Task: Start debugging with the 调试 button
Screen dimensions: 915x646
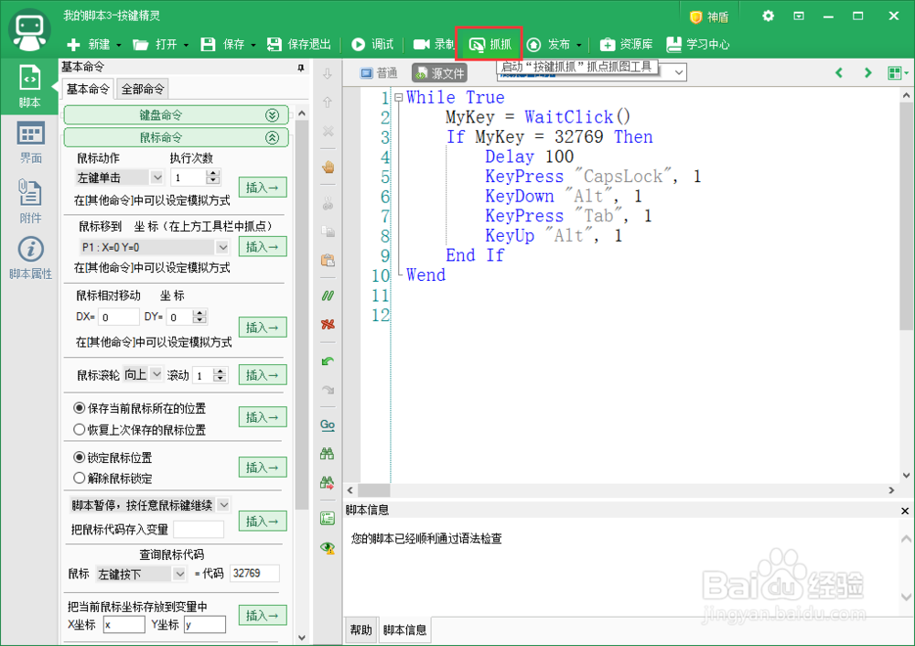Action: coord(372,44)
